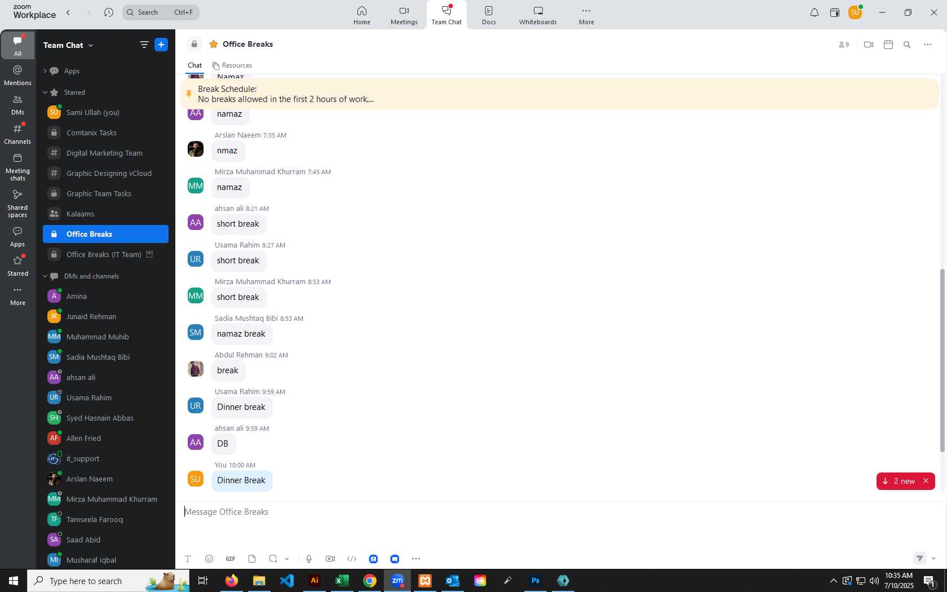Open the GIF picker
This screenshot has height=592, width=947.
coord(231,559)
